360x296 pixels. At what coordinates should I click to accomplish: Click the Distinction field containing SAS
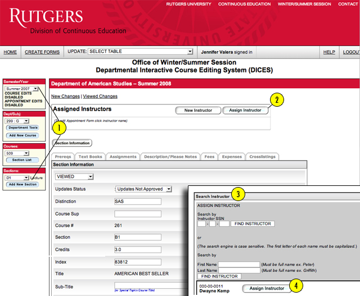coord(138,201)
